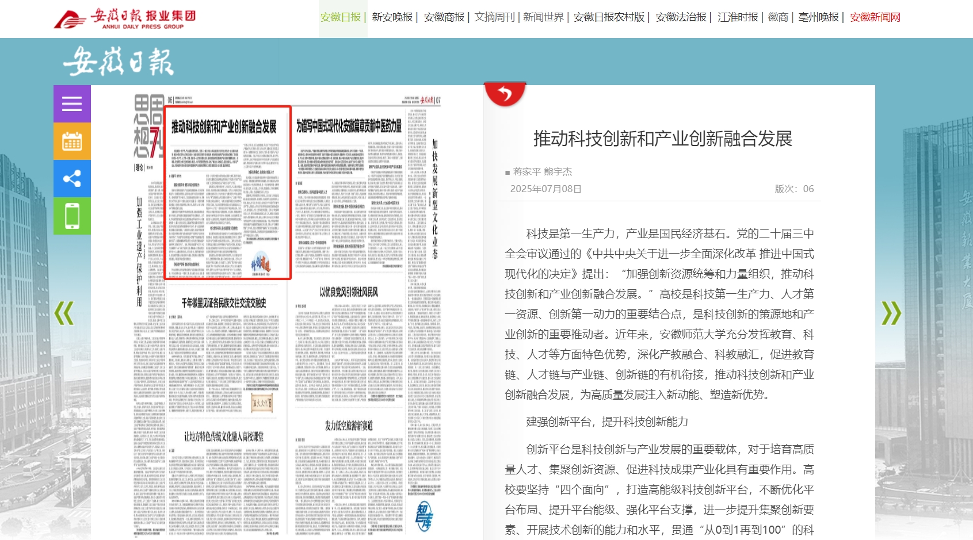Visit the 安徽法治报 link

tap(681, 17)
